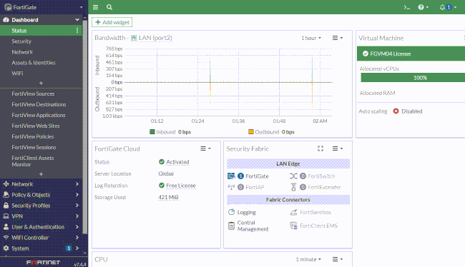
Task: Open the search magnifier icon
Action: click(109, 7)
